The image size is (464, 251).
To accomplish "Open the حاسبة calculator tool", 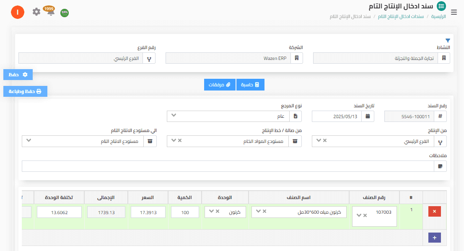I will [250, 84].
